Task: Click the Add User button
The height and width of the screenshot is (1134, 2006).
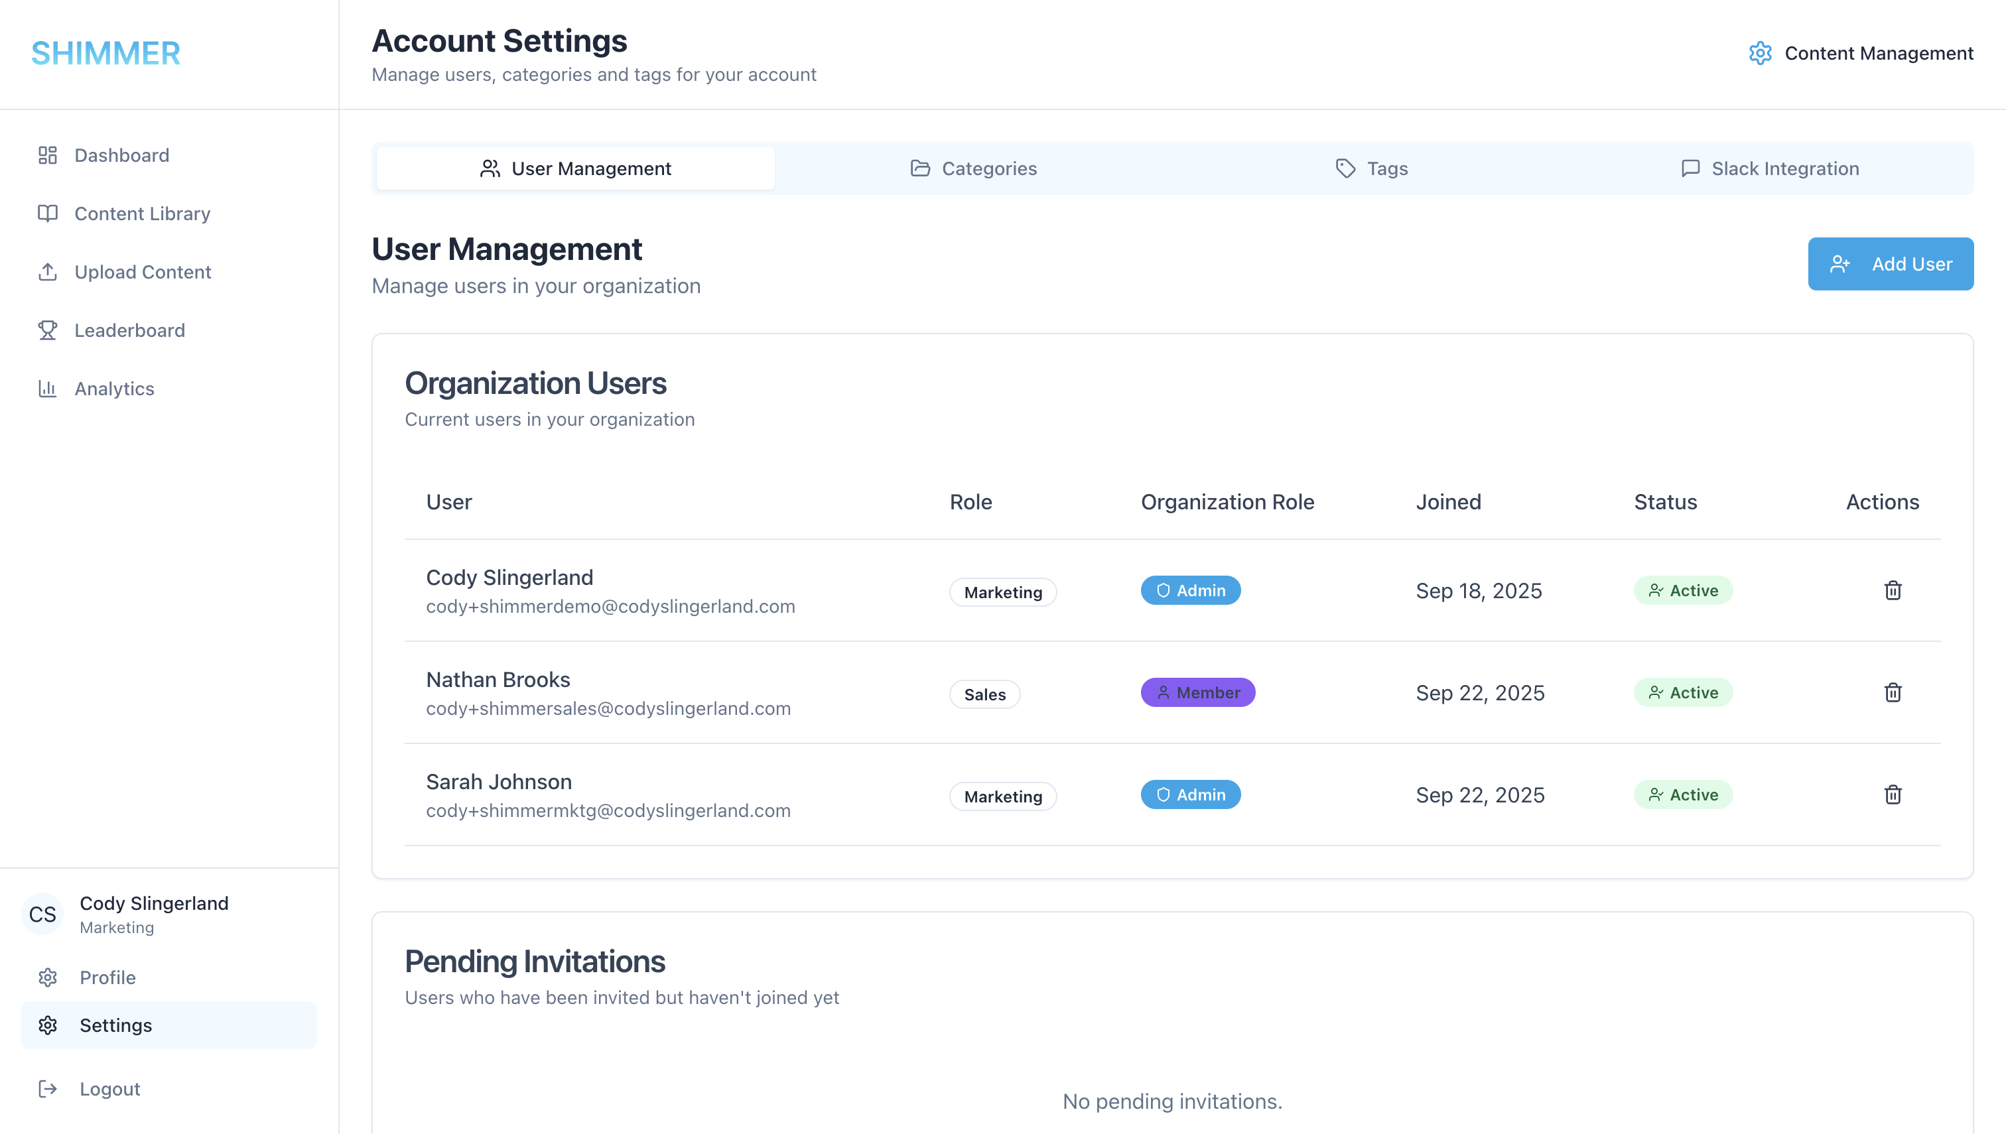Action: (1890, 263)
